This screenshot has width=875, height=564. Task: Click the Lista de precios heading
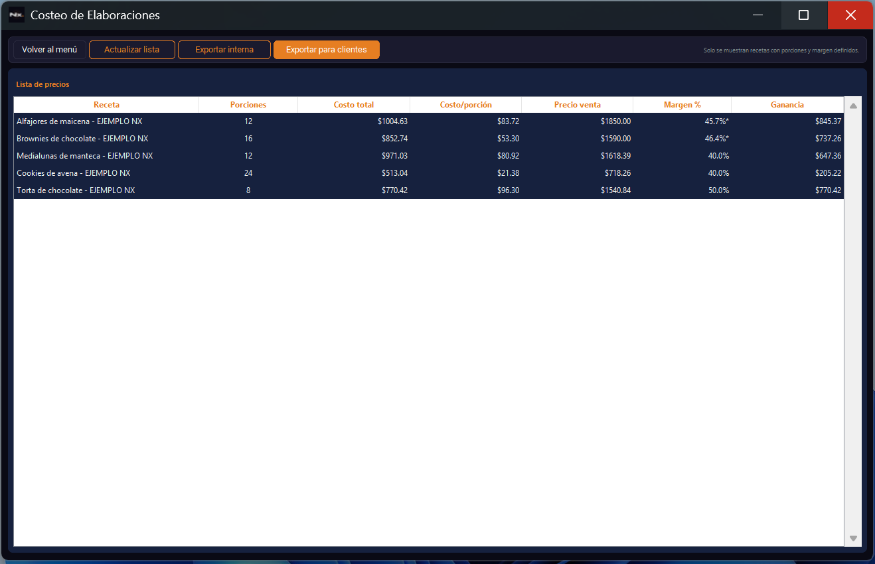(42, 84)
